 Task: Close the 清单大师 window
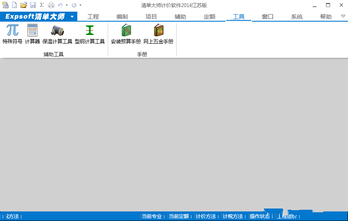[341, 5]
